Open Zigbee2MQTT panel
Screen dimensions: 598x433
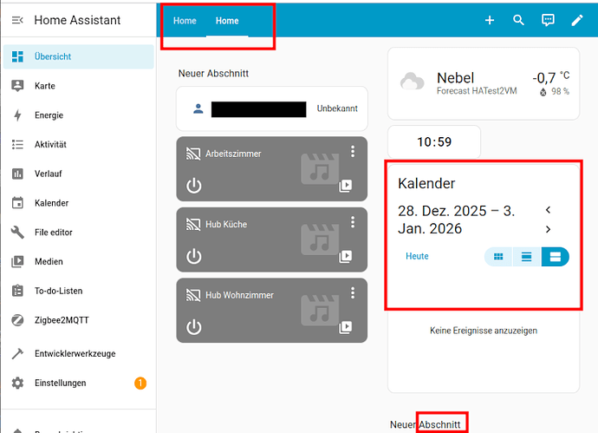(79, 320)
